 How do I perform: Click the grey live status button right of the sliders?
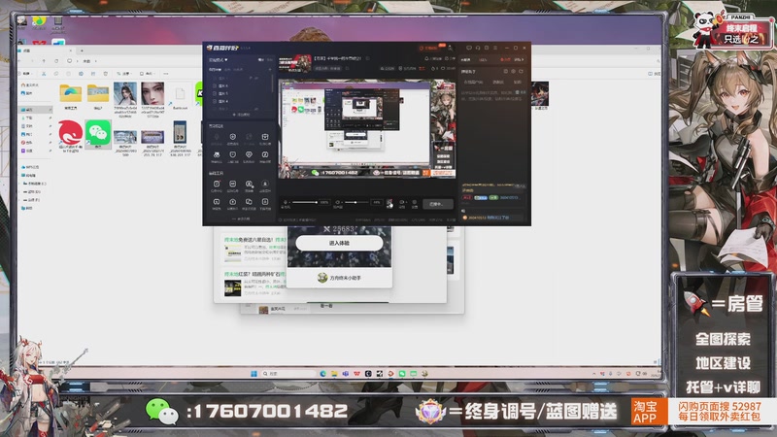436,204
